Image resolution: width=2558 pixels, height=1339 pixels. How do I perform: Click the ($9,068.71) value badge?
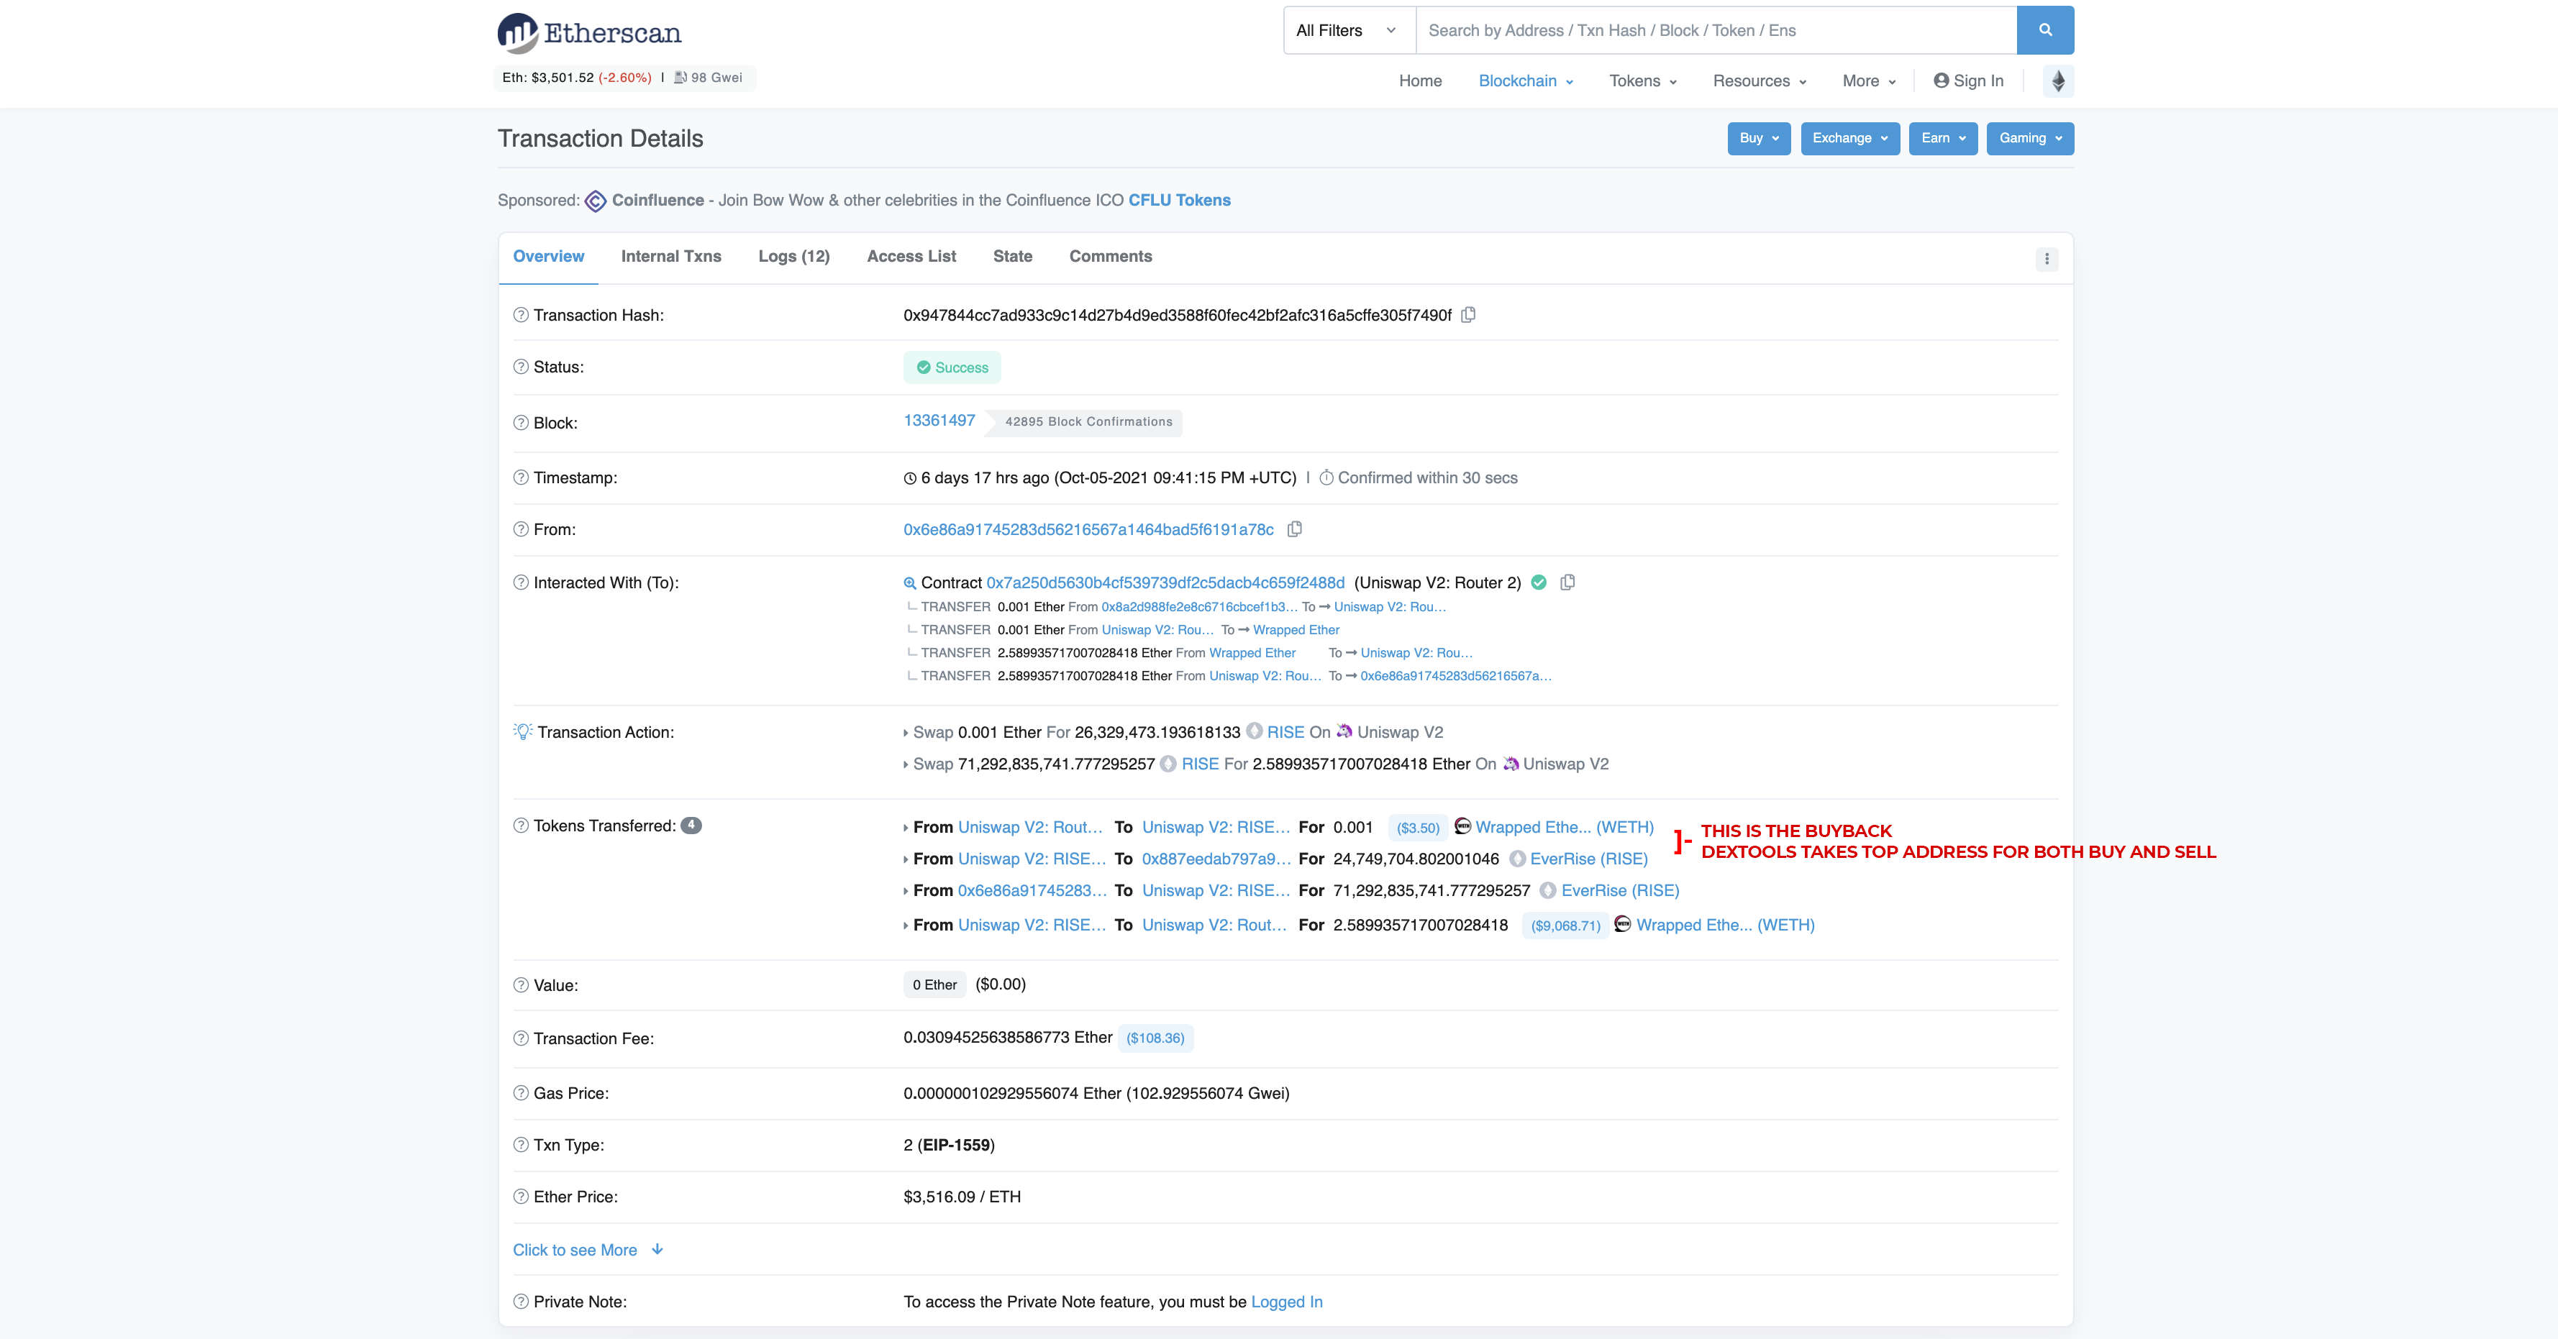1565,925
